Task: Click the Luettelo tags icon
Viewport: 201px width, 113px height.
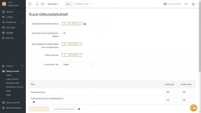Action: [x=4, y=17]
